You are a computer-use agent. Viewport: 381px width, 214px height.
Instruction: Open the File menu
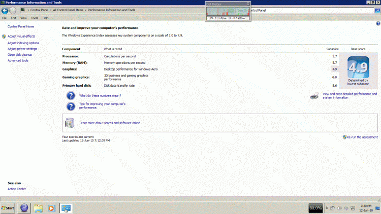coord(4,18)
